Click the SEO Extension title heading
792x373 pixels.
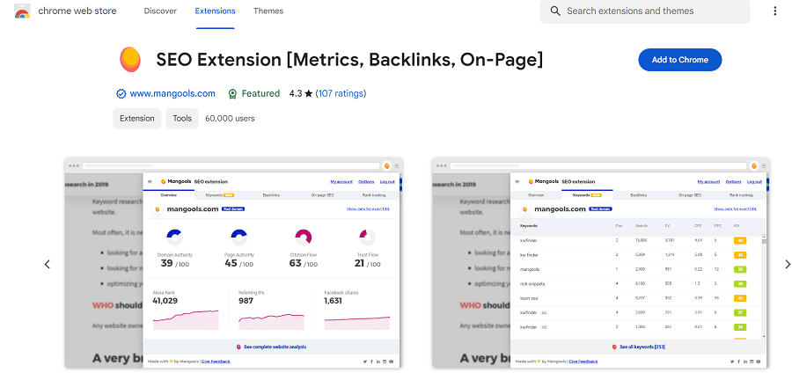click(349, 60)
